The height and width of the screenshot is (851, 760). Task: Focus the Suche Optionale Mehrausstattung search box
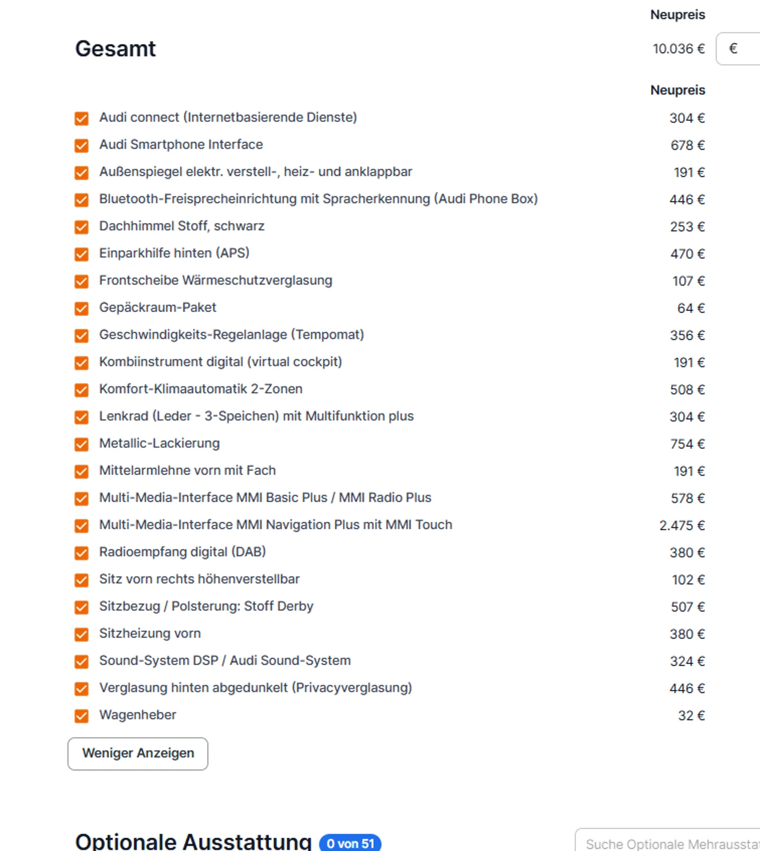668,841
